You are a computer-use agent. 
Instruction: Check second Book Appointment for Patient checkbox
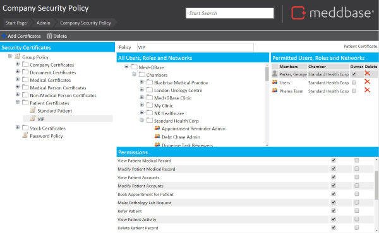(356, 194)
